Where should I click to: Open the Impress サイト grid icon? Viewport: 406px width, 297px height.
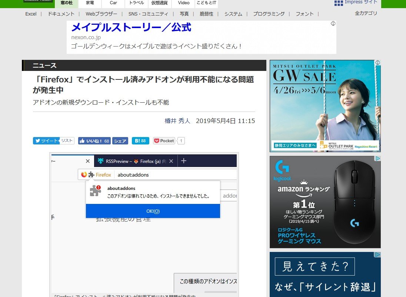point(339,3)
